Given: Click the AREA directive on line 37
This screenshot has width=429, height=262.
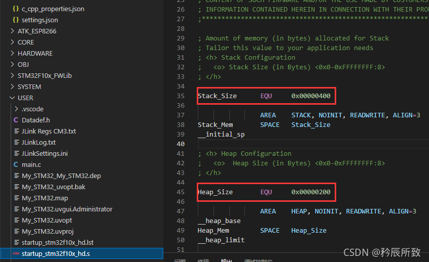Looking at the screenshot, I should [x=268, y=115].
